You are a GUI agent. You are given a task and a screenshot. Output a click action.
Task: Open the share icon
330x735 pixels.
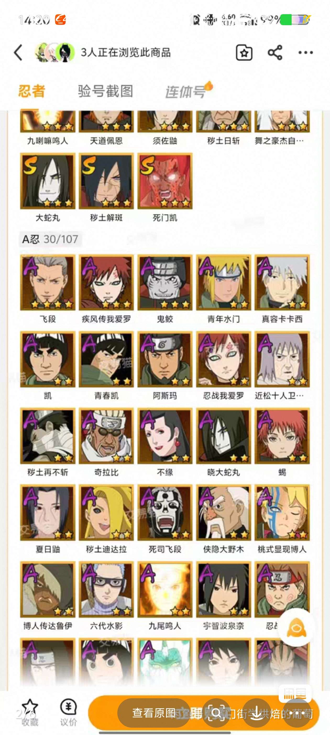click(x=275, y=53)
